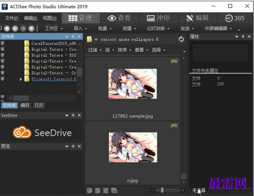The height and width of the screenshot is (196, 254).
Task: Click the folder icon in the path bar
Action: pos(89,39)
